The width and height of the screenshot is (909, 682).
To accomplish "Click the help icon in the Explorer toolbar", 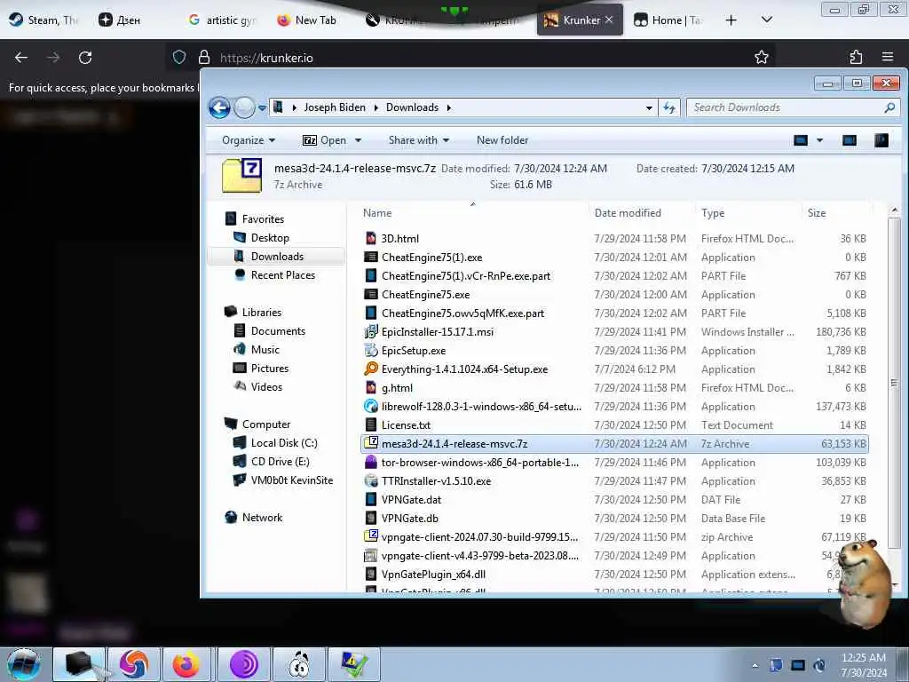I will [881, 140].
